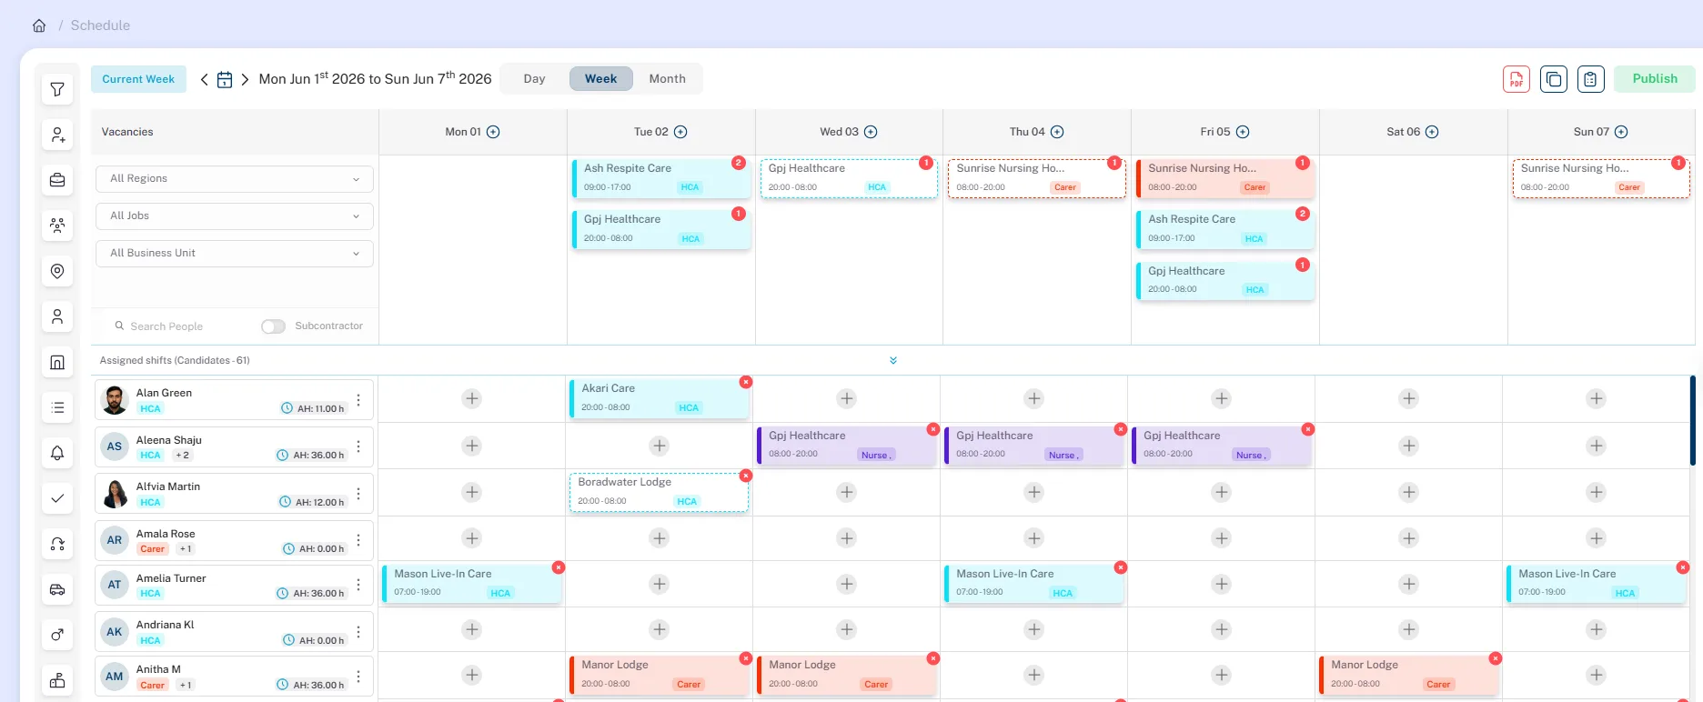Remove Alfvia Martin's Boradwater Lodge shift
Image resolution: width=1703 pixels, height=702 pixels.
click(x=746, y=476)
